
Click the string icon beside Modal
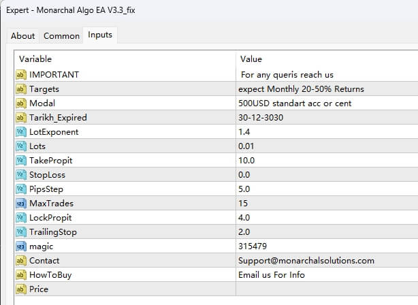pyautogui.click(x=21, y=103)
